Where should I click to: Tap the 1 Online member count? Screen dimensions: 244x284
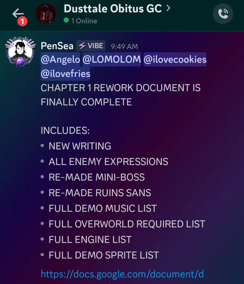84,21
